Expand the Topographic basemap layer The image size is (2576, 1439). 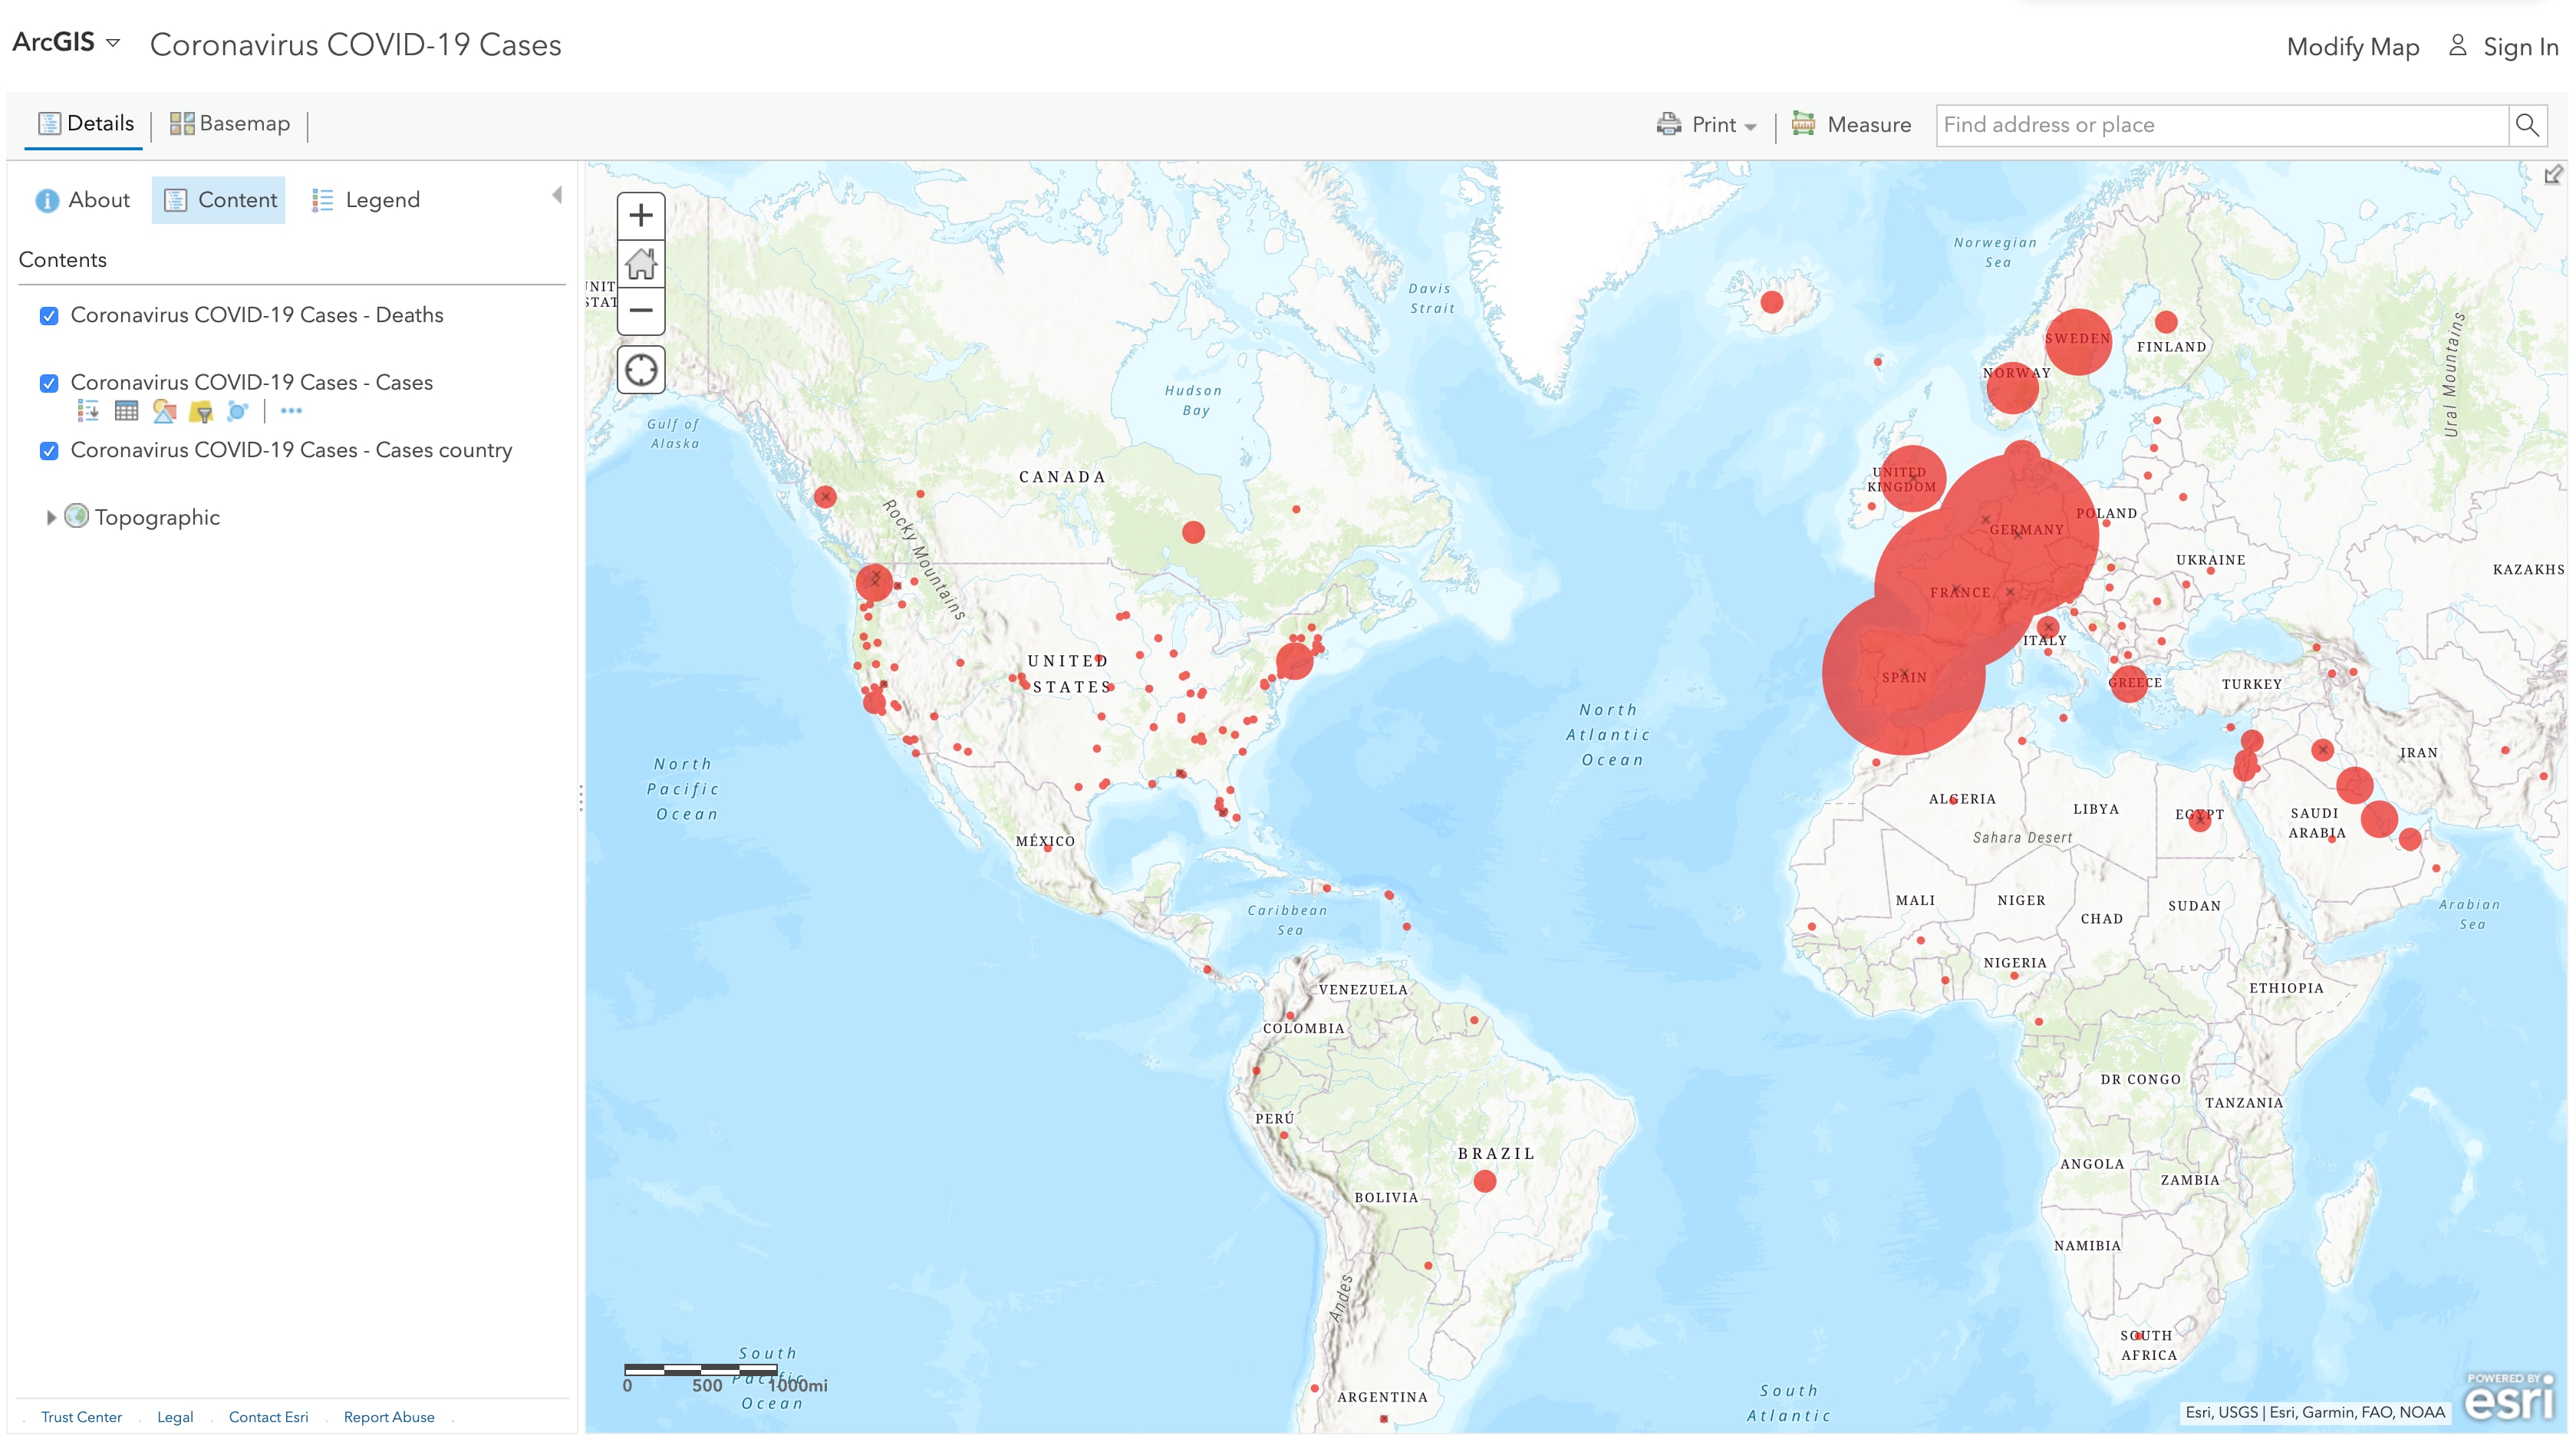51,517
